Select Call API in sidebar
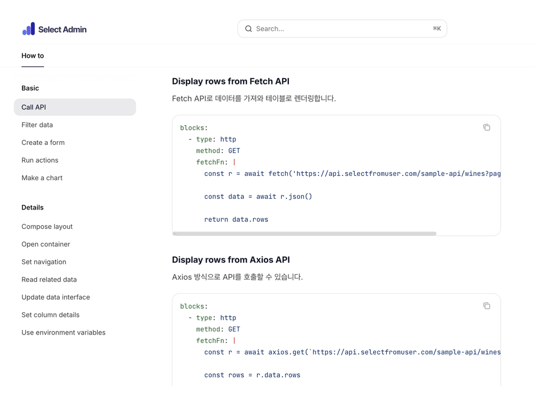 tap(34, 107)
